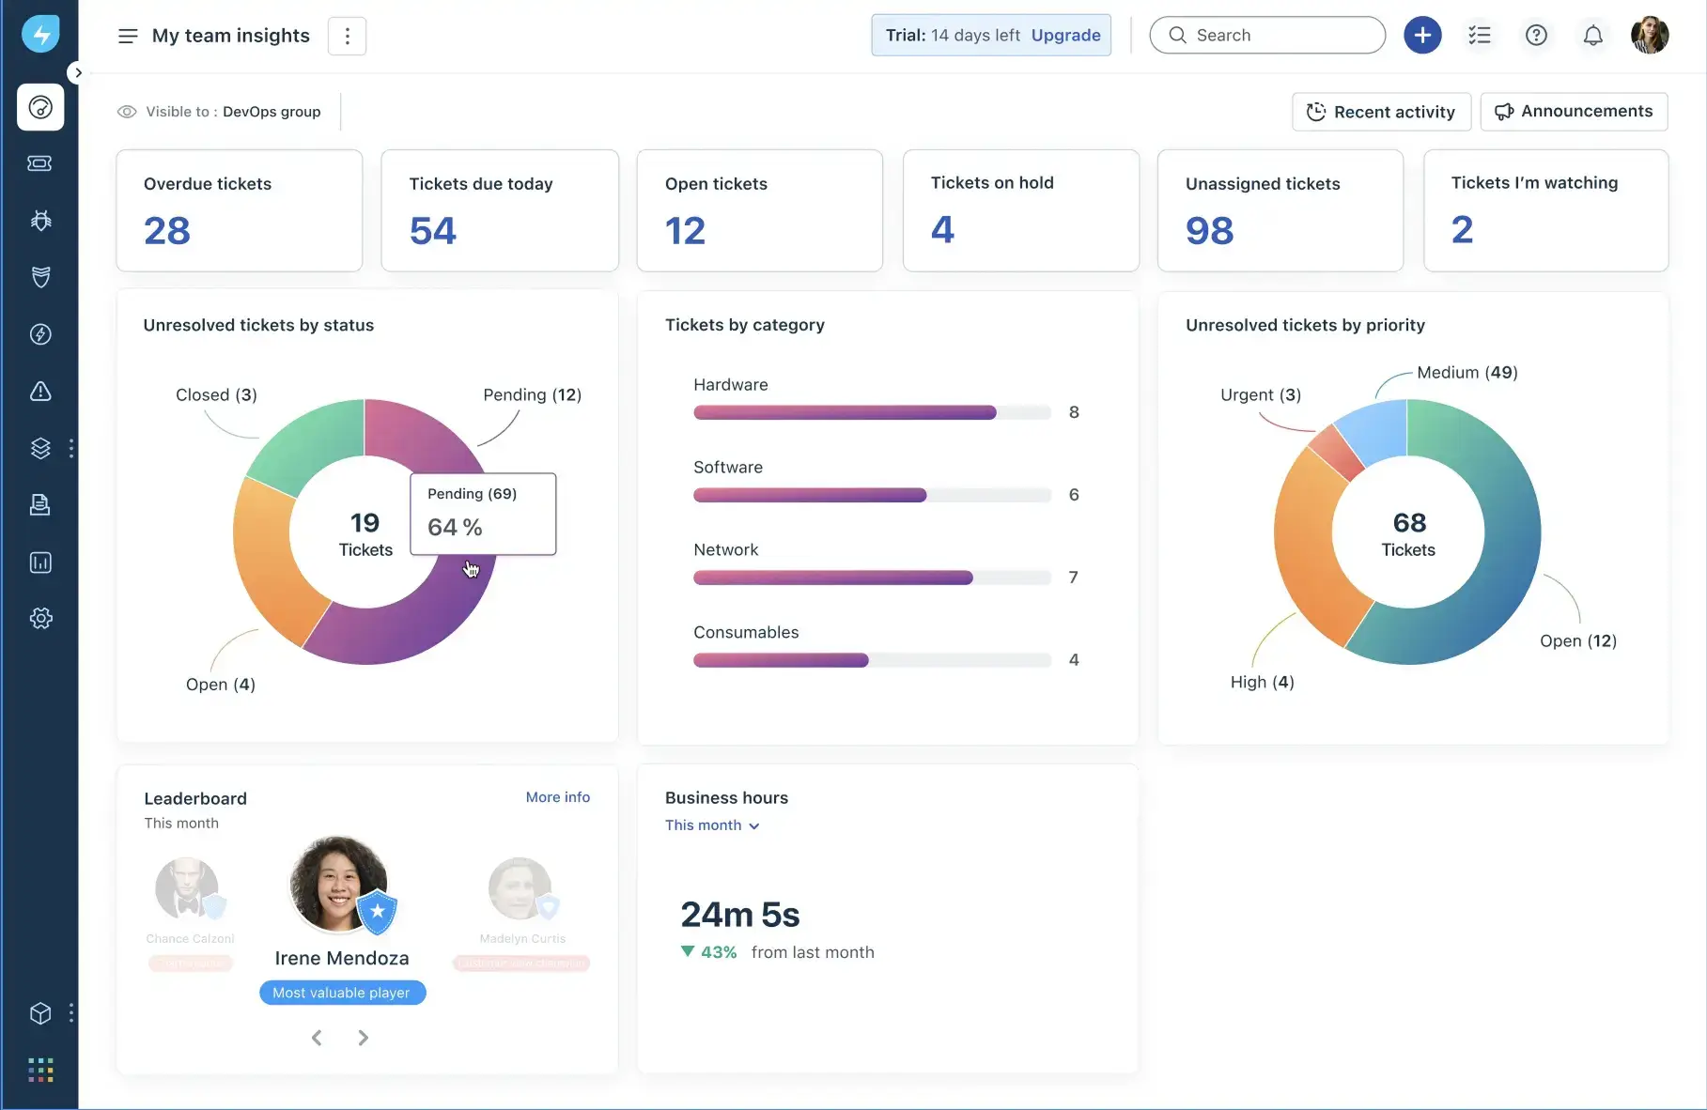Viewport: 1707px width, 1110px height.
Task: Open the bug-shaped problems icon in sidebar
Action: [39, 221]
